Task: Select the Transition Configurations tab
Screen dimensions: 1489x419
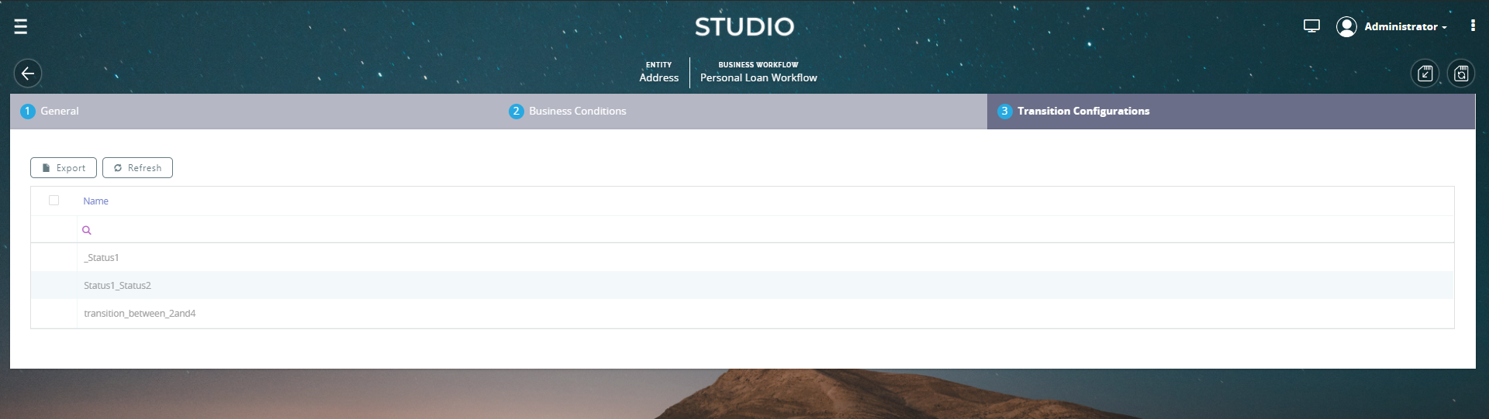Action: click(1083, 112)
